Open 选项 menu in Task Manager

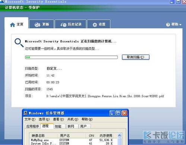click(44, 119)
